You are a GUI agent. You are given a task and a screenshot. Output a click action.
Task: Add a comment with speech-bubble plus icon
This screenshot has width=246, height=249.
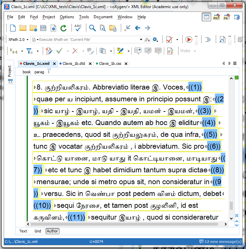tap(138, 51)
